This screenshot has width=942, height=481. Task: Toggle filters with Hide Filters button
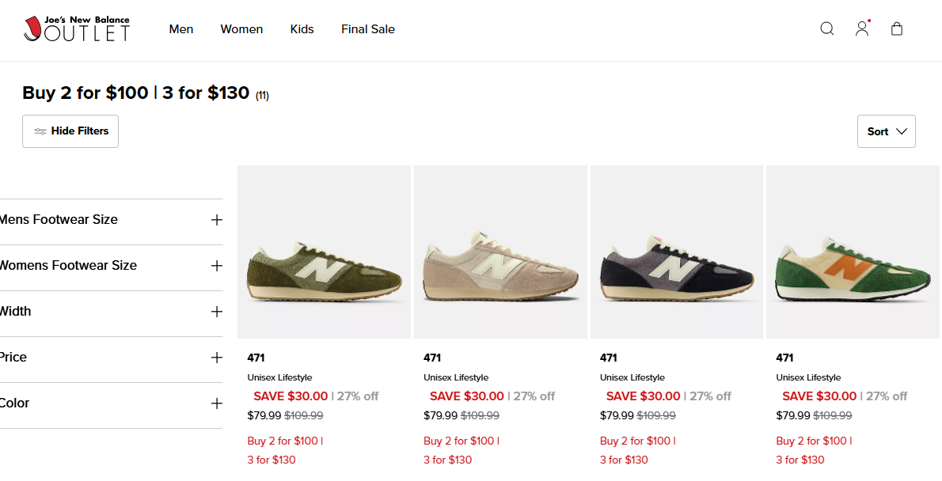point(70,131)
